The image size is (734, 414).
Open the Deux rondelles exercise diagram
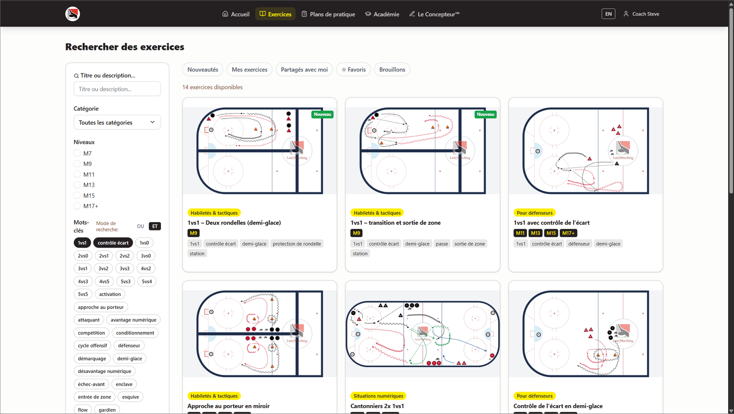coord(260,151)
